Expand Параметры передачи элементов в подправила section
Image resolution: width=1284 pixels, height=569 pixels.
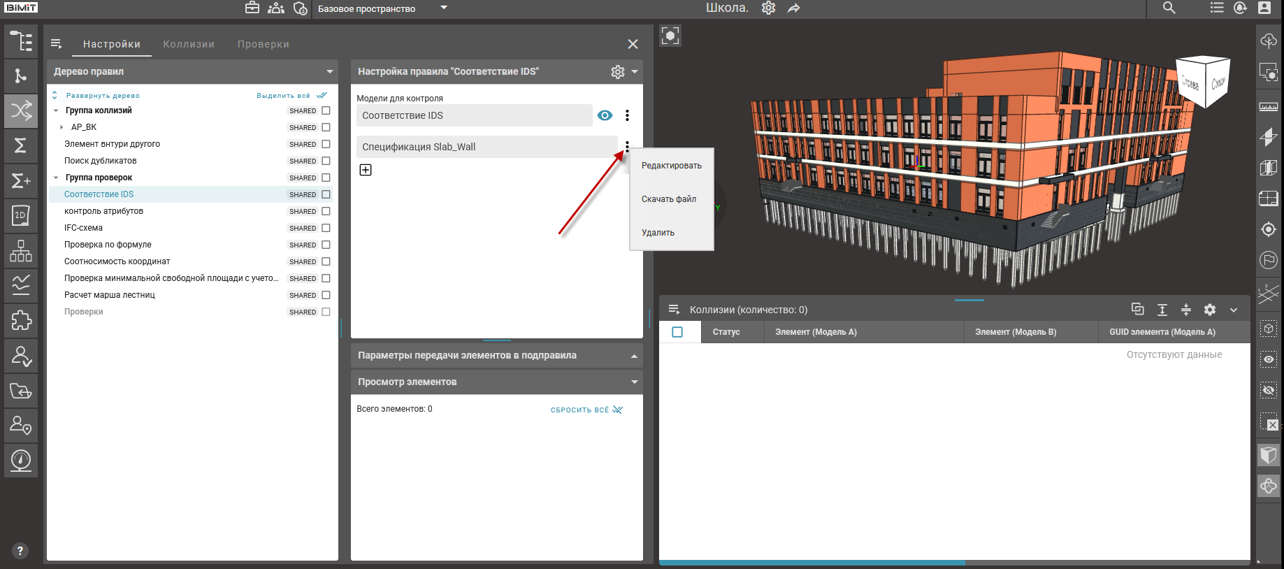click(634, 356)
